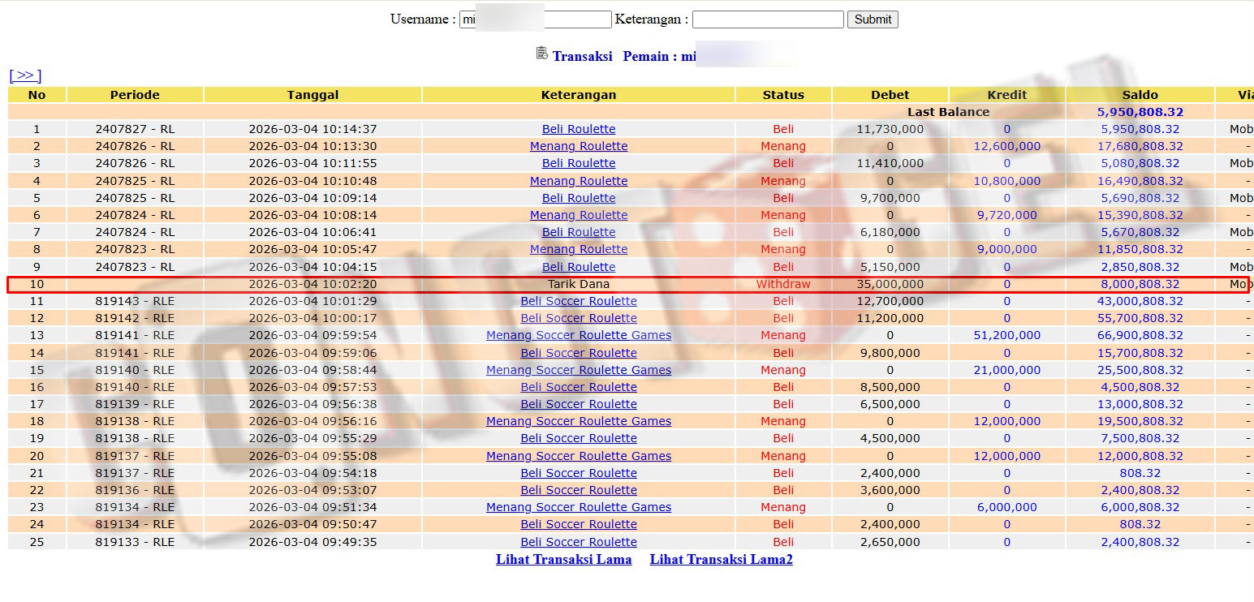Focus the Keterangan text field
The height and width of the screenshot is (602, 1254).
(x=767, y=19)
